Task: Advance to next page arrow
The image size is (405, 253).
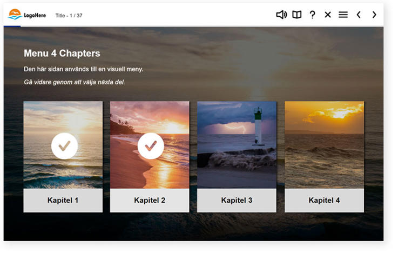Action: click(374, 15)
